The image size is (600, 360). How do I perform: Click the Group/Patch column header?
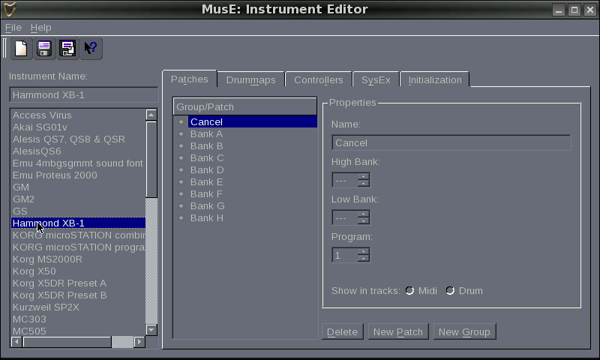pos(245,106)
